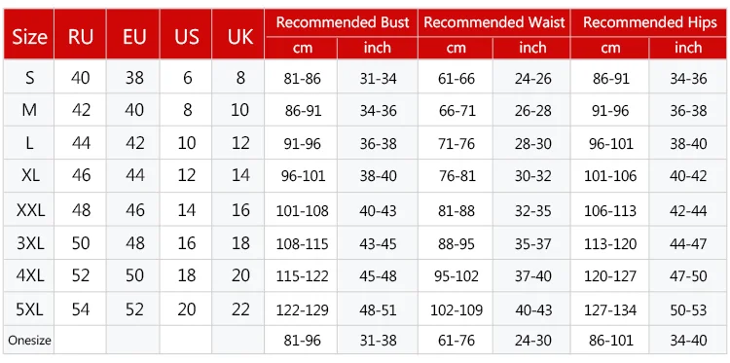Click the US column header
This screenshot has height=363, width=730.
coord(186,34)
